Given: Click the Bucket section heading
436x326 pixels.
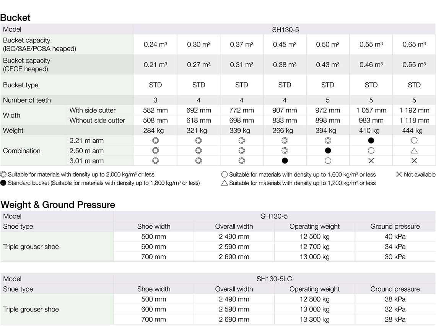Looking at the screenshot, I should click(15, 18).
